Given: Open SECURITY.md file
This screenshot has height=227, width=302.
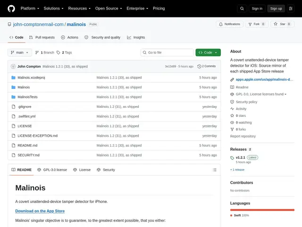Looking at the screenshot, I should 28,155.
